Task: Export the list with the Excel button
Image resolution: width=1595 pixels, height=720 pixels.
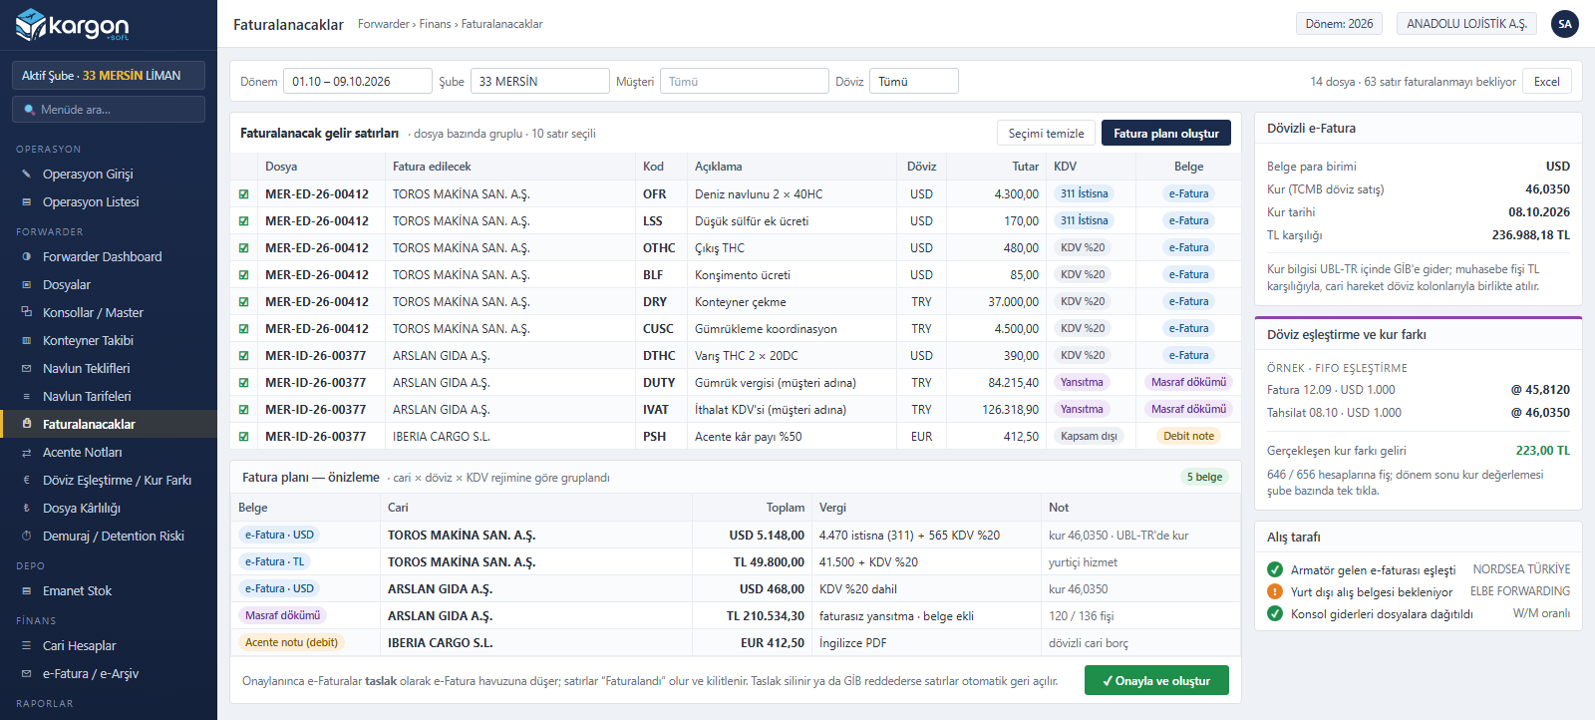Action: coord(1547,82)
